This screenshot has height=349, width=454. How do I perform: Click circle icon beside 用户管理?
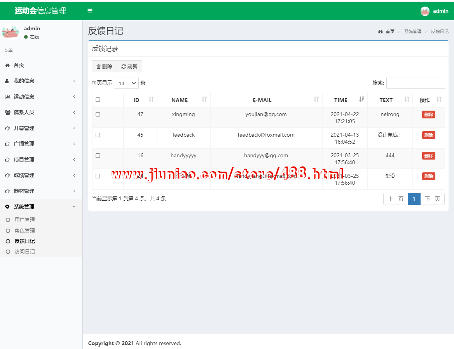pyautogui.click(x=8, y=220)
